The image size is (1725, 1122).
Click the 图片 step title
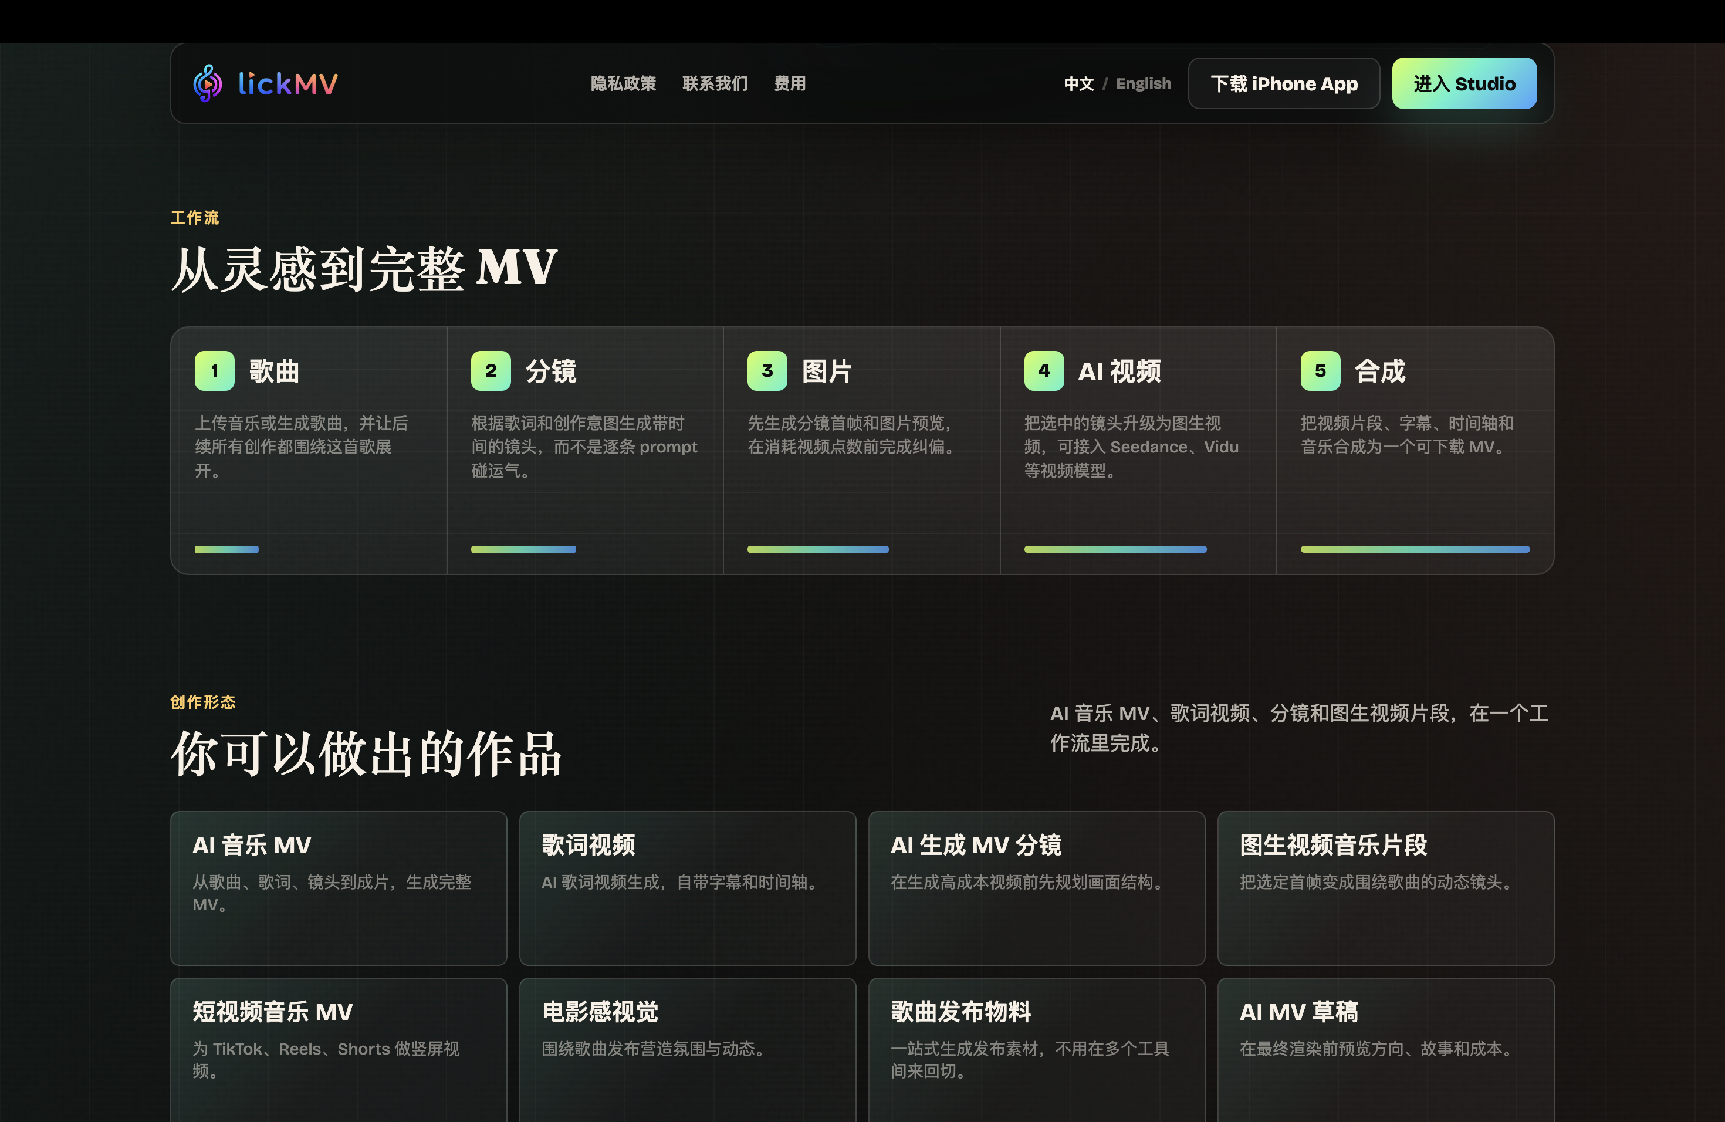click(x=827, y=371)
